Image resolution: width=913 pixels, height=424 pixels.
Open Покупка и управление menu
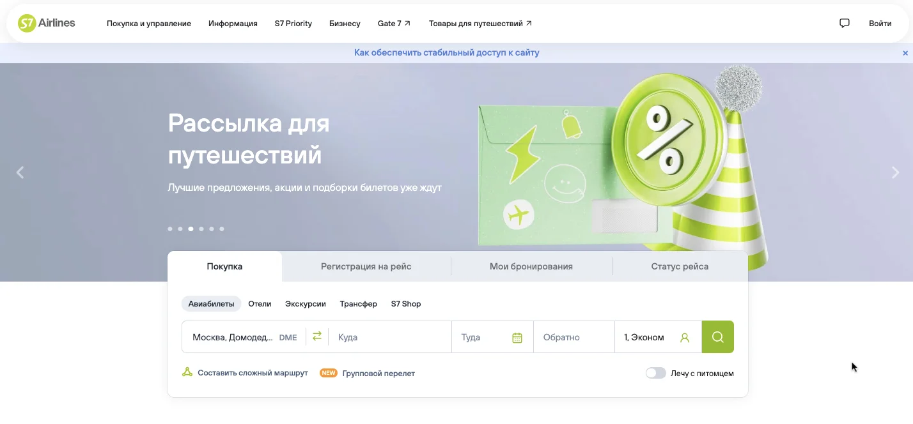click(149, 24)
